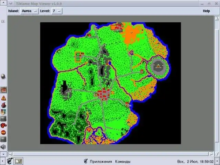Click the horizontal scrollbar left arrow

(10, 154)
